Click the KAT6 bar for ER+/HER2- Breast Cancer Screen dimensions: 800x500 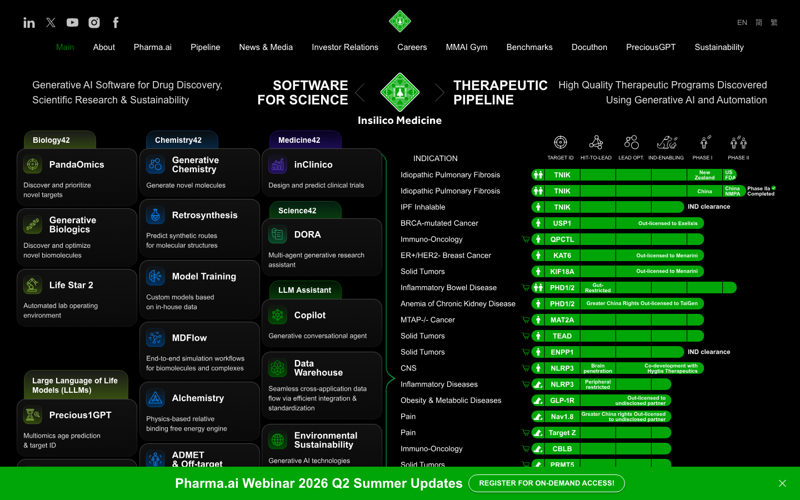click(618, 256)
